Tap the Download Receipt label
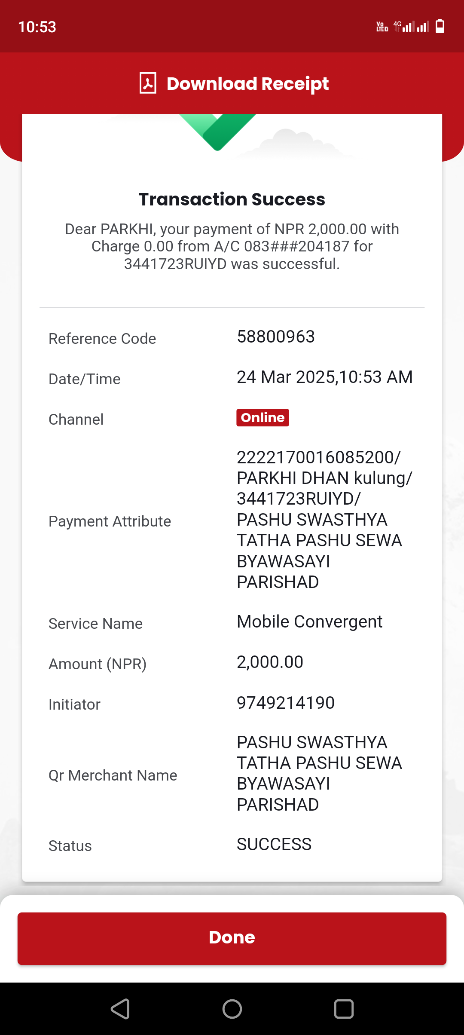Image resolution: width=464 pixels, height=1035 pixels. (x=247, y=83)
